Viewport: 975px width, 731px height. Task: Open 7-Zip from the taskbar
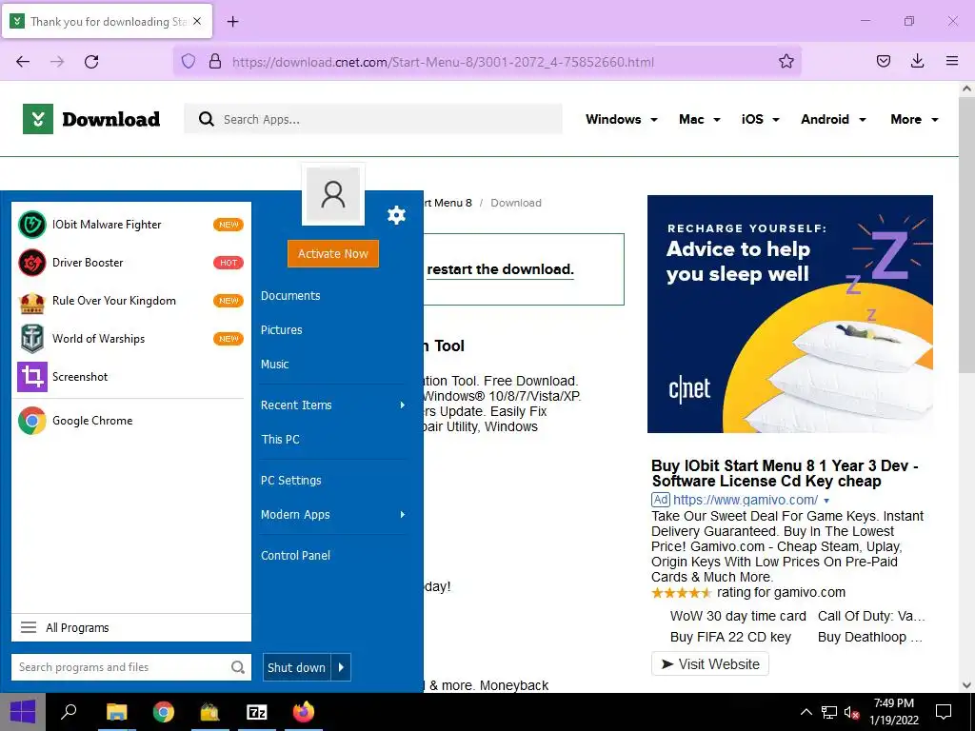click(x=257, y=712)
